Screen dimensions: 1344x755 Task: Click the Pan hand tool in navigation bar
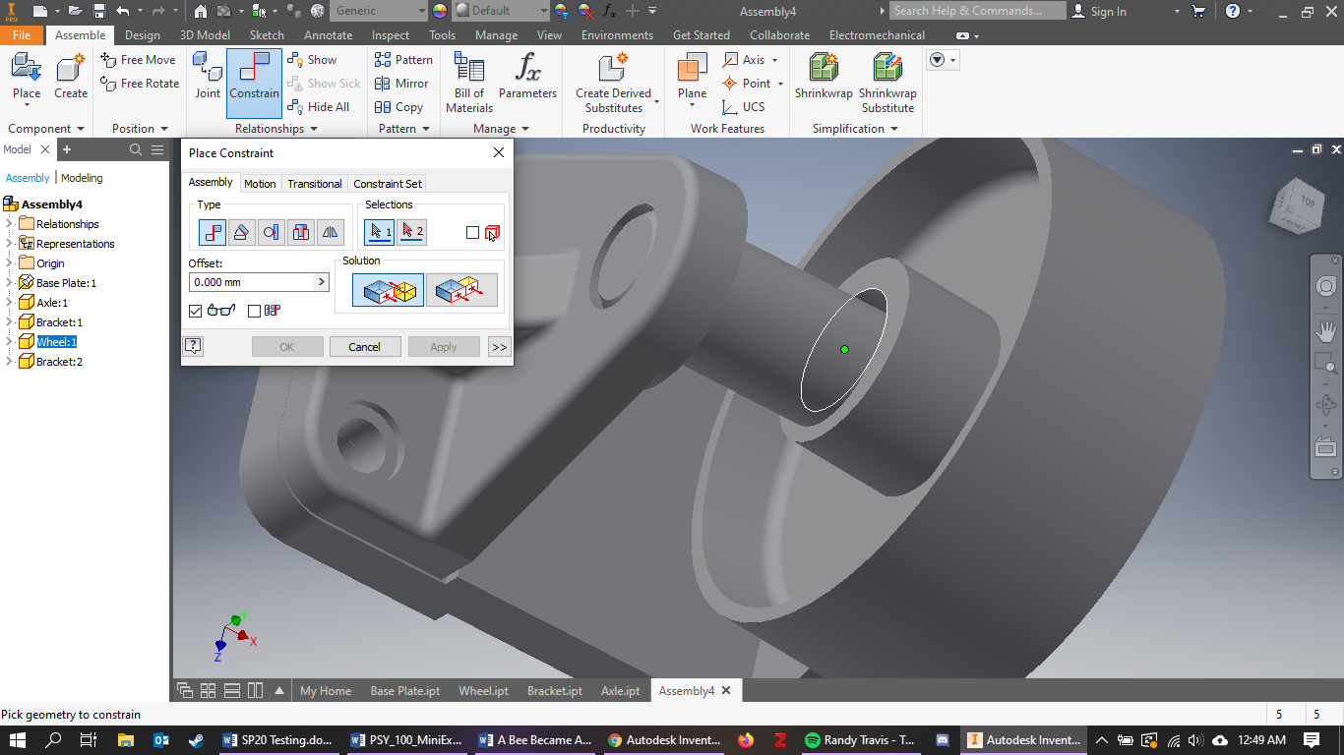(1326, 331)
